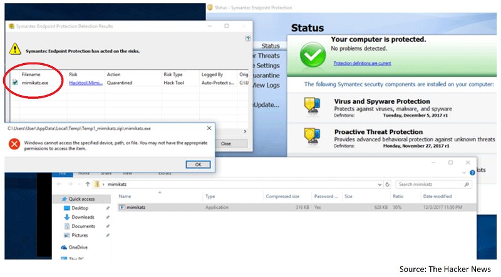This screenshot has height=277, width=501.
Task: Click the red error icon in dialog
Action: 14,144
